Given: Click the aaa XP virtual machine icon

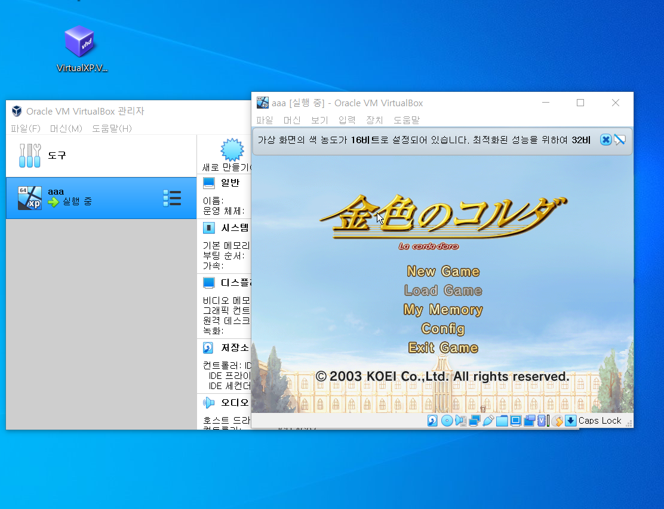Looking at the screenshot, I should (30, 198).
